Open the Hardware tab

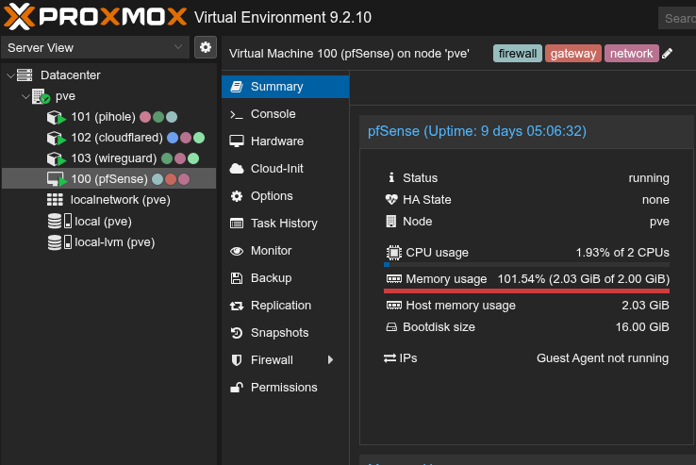[285, 141]
